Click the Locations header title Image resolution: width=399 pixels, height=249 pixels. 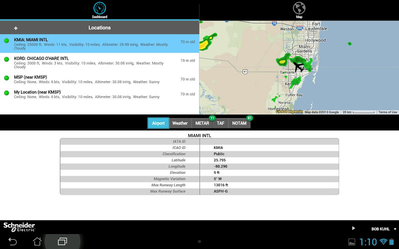tap(99, 28)
